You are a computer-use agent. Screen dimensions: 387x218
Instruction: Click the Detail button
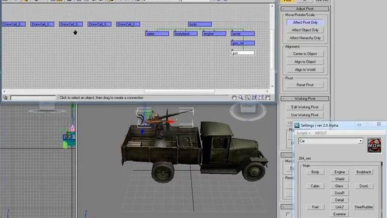coord(340,200)
